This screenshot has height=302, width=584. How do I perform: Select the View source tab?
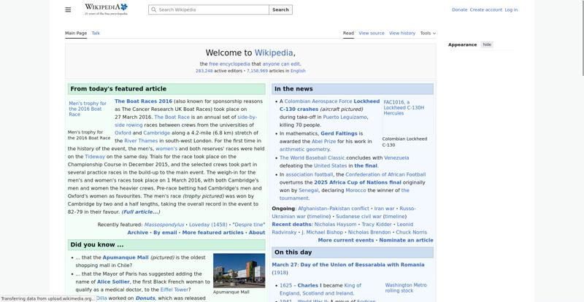click(372, 33)
